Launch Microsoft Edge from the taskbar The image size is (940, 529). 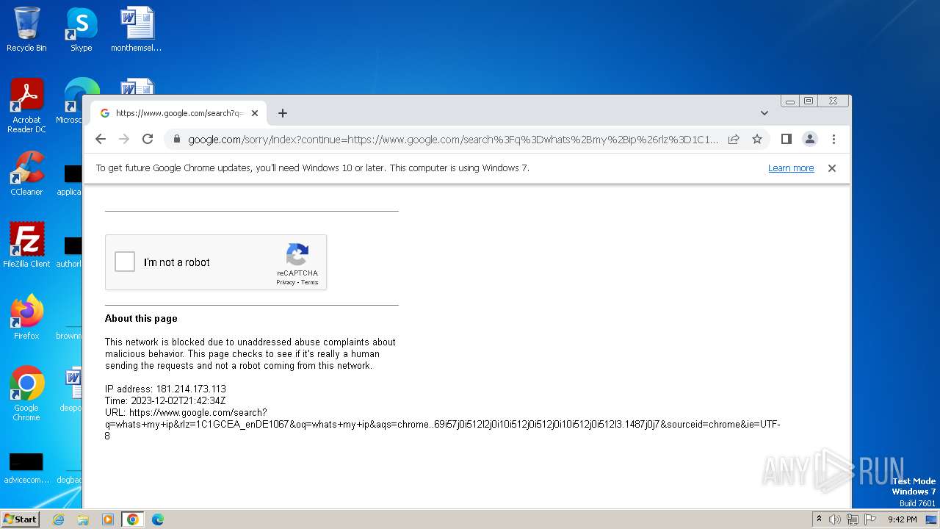tap(157, 519)
